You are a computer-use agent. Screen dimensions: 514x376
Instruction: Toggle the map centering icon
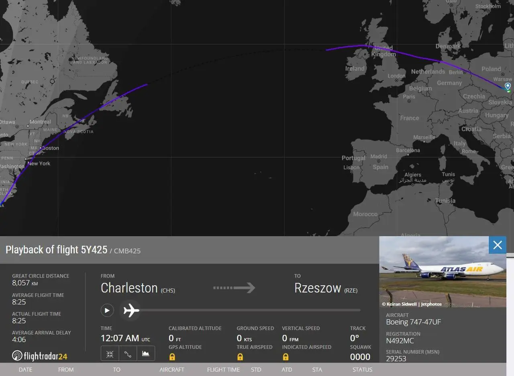pos(110,354)
